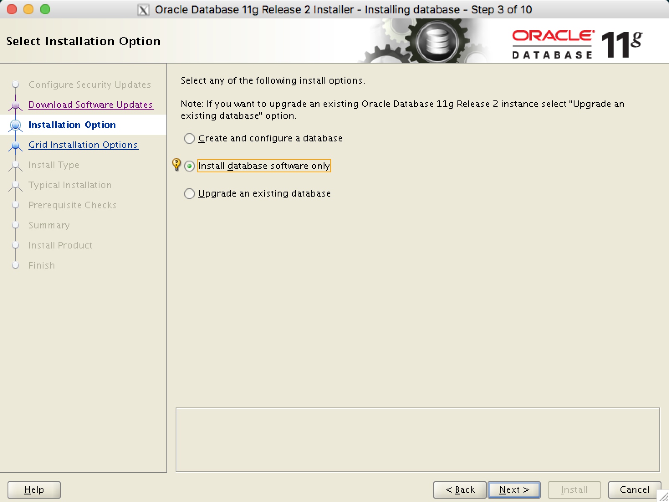This screenshot has width=669, height=502.
Task: Open Help for installation options
Action: click(34, 489)
